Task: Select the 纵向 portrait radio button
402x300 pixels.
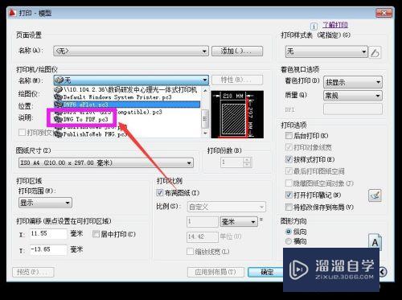Action: [289, 232]
